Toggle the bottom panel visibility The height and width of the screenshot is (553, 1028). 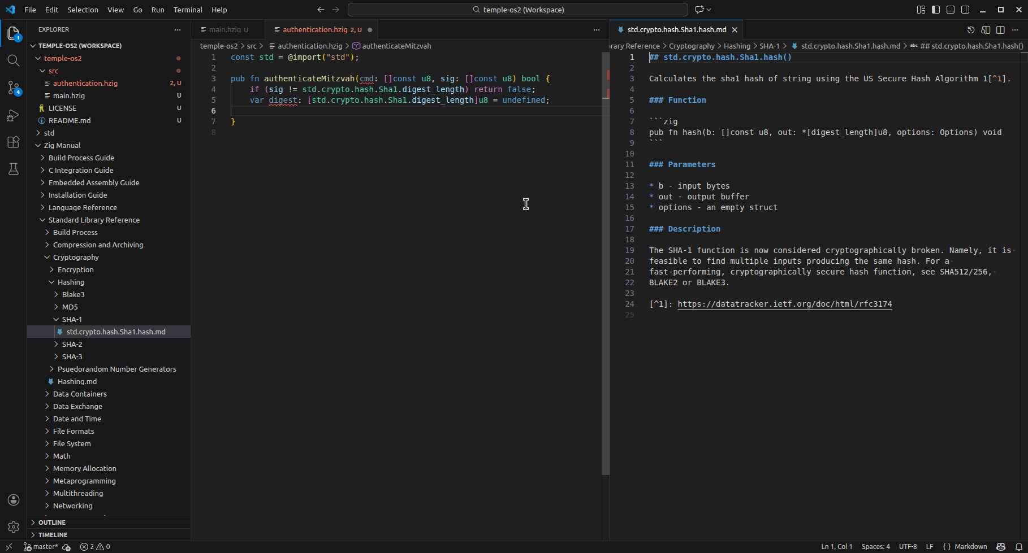[951, 10]
